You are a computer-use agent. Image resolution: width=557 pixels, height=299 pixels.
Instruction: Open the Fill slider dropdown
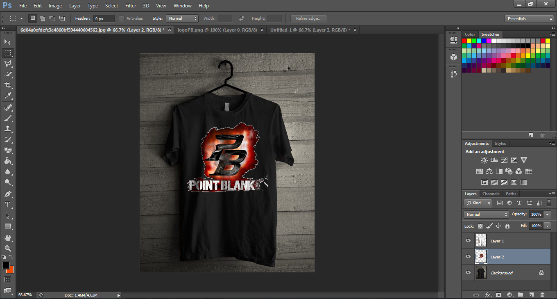(x=548, y=226)
